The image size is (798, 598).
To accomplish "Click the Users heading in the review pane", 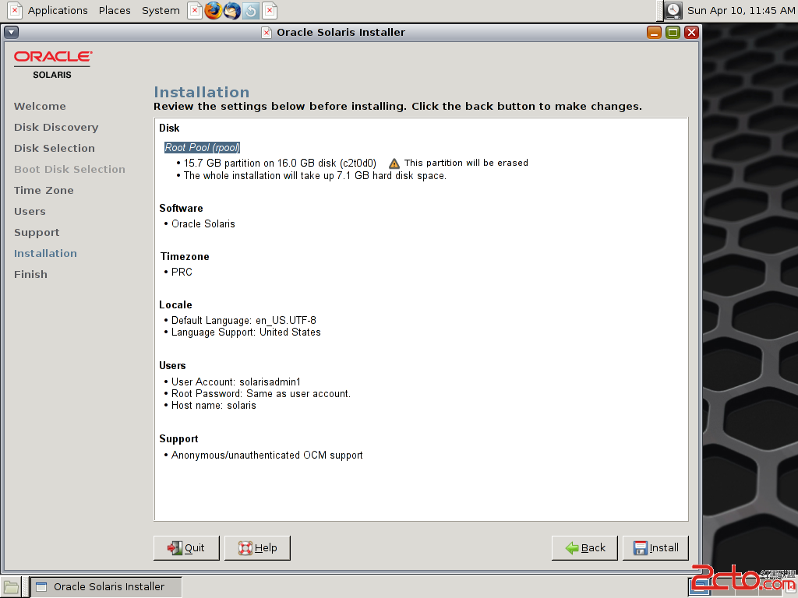I will coord(172,366).
